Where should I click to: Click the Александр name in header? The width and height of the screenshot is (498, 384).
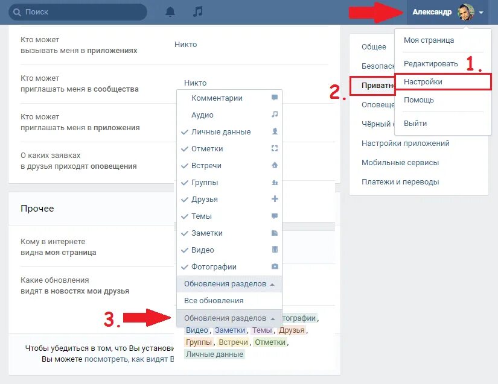click(x=432, y=12)
